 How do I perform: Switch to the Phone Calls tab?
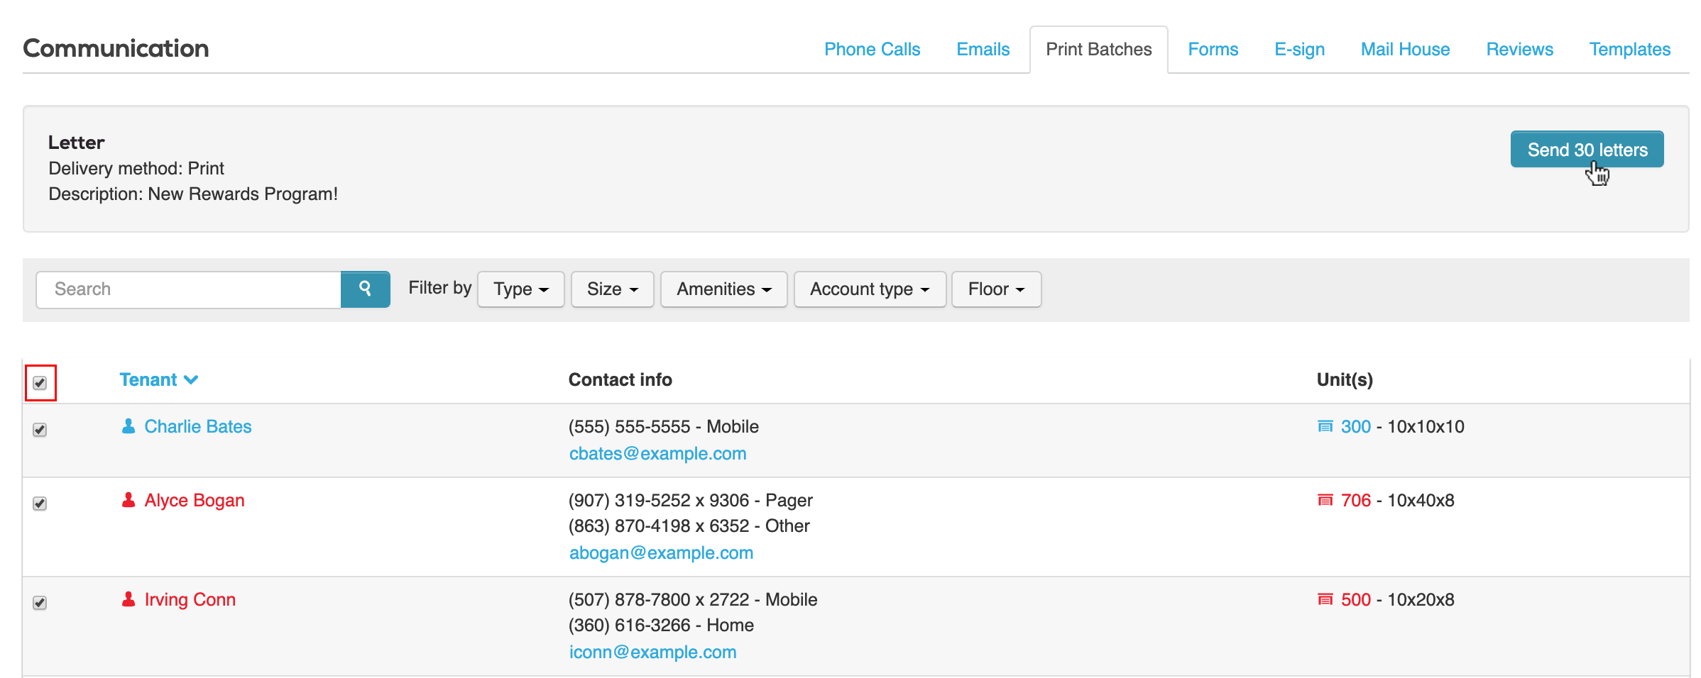point(872,50)
